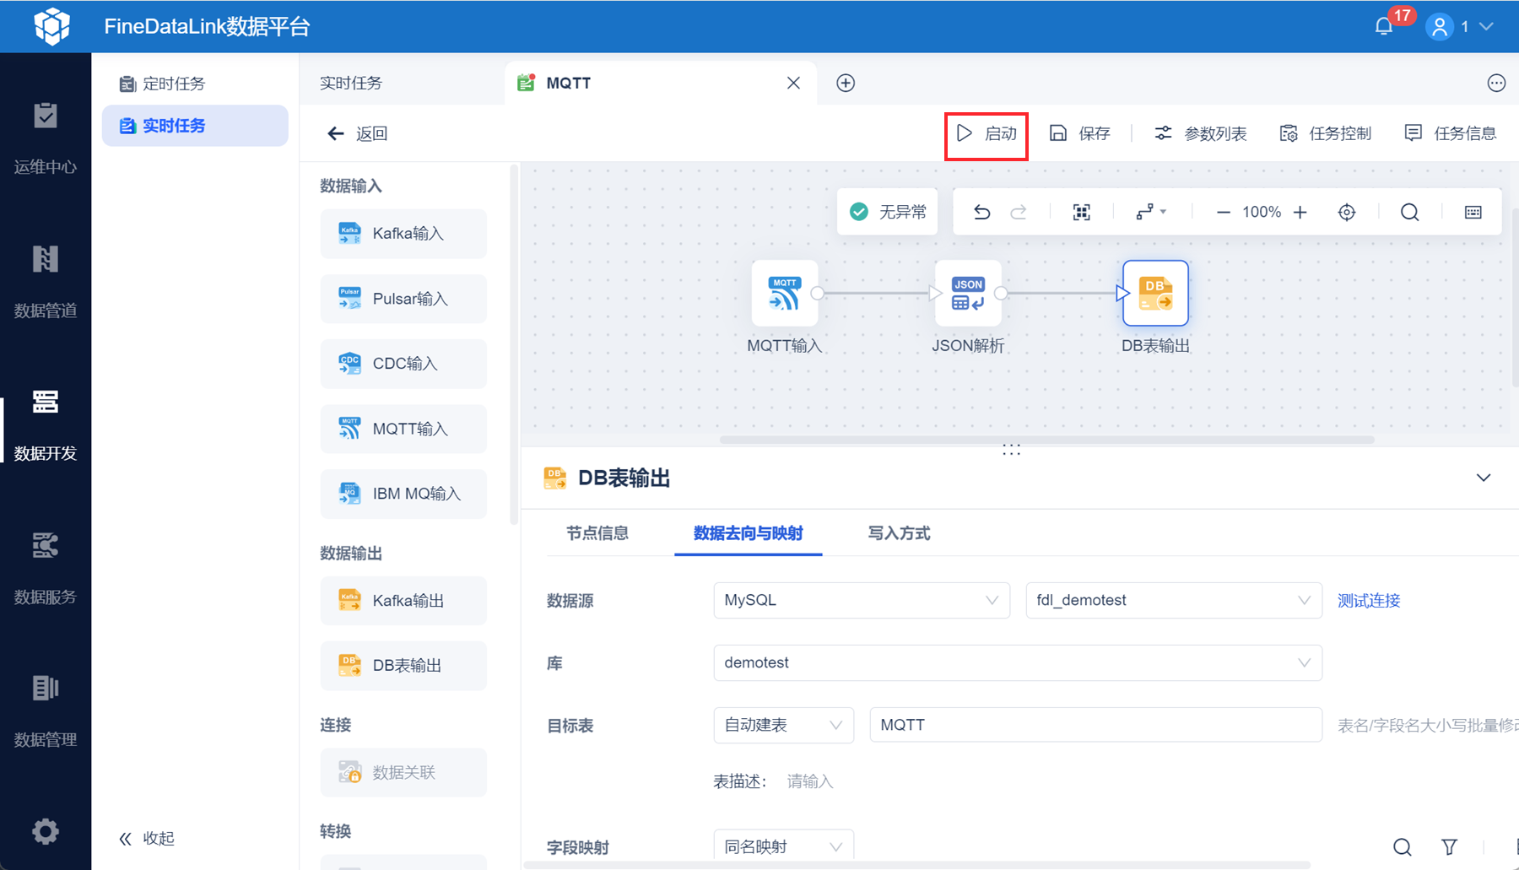This screenshot has width=1519, height=870.
Task: Open 数据管道 in the sidebar
Action: pyautogui.click(x=46, y=281)
